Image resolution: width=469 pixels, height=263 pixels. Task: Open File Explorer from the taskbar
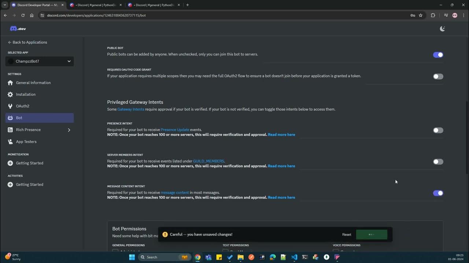coord(240,257)
